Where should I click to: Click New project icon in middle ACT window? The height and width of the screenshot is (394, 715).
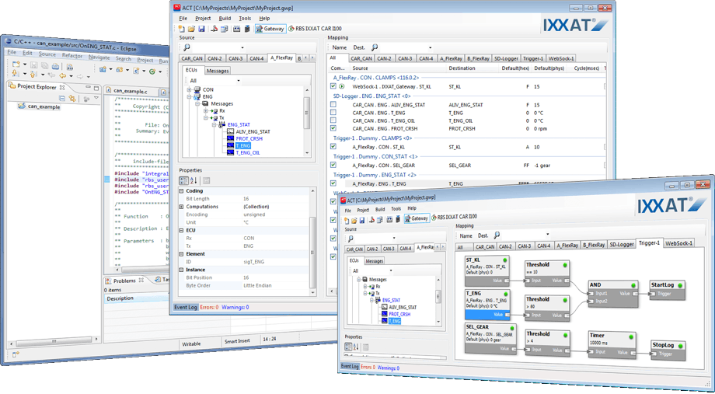coord(182,29)
